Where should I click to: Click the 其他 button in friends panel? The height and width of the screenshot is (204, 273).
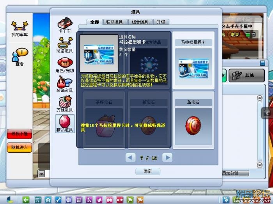pos(247,75)
